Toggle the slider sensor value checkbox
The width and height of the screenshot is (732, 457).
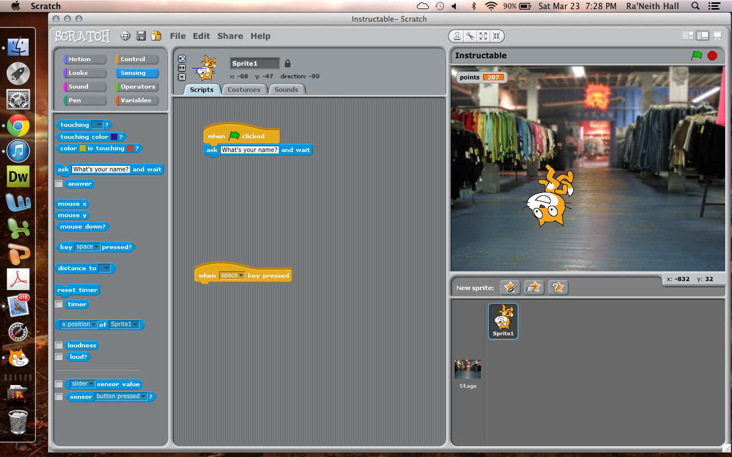point(58,384)
